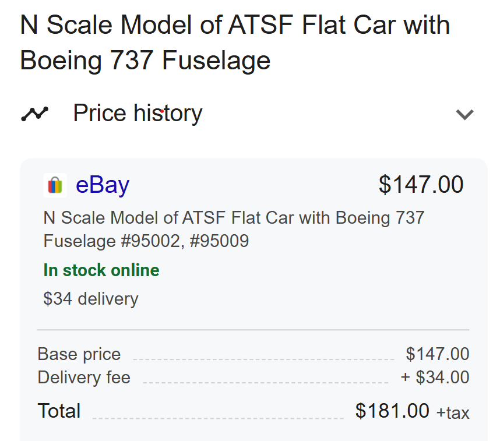
Task: Select the Total label
Action: coord(59,411)
